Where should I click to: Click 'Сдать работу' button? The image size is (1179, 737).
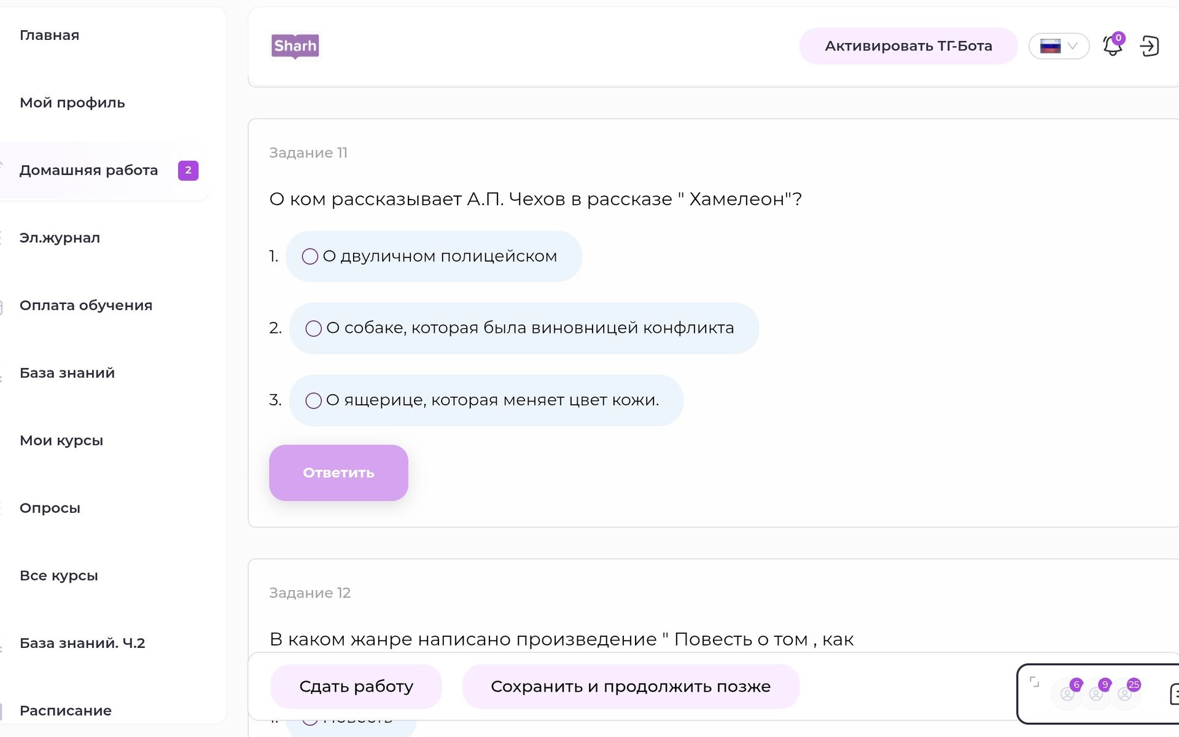click(356, 687)
